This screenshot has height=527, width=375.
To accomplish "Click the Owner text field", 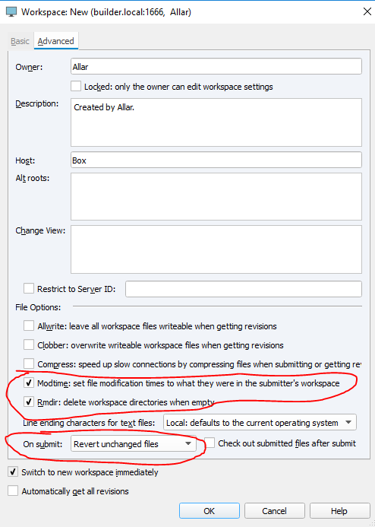I will tap(216, 67).
